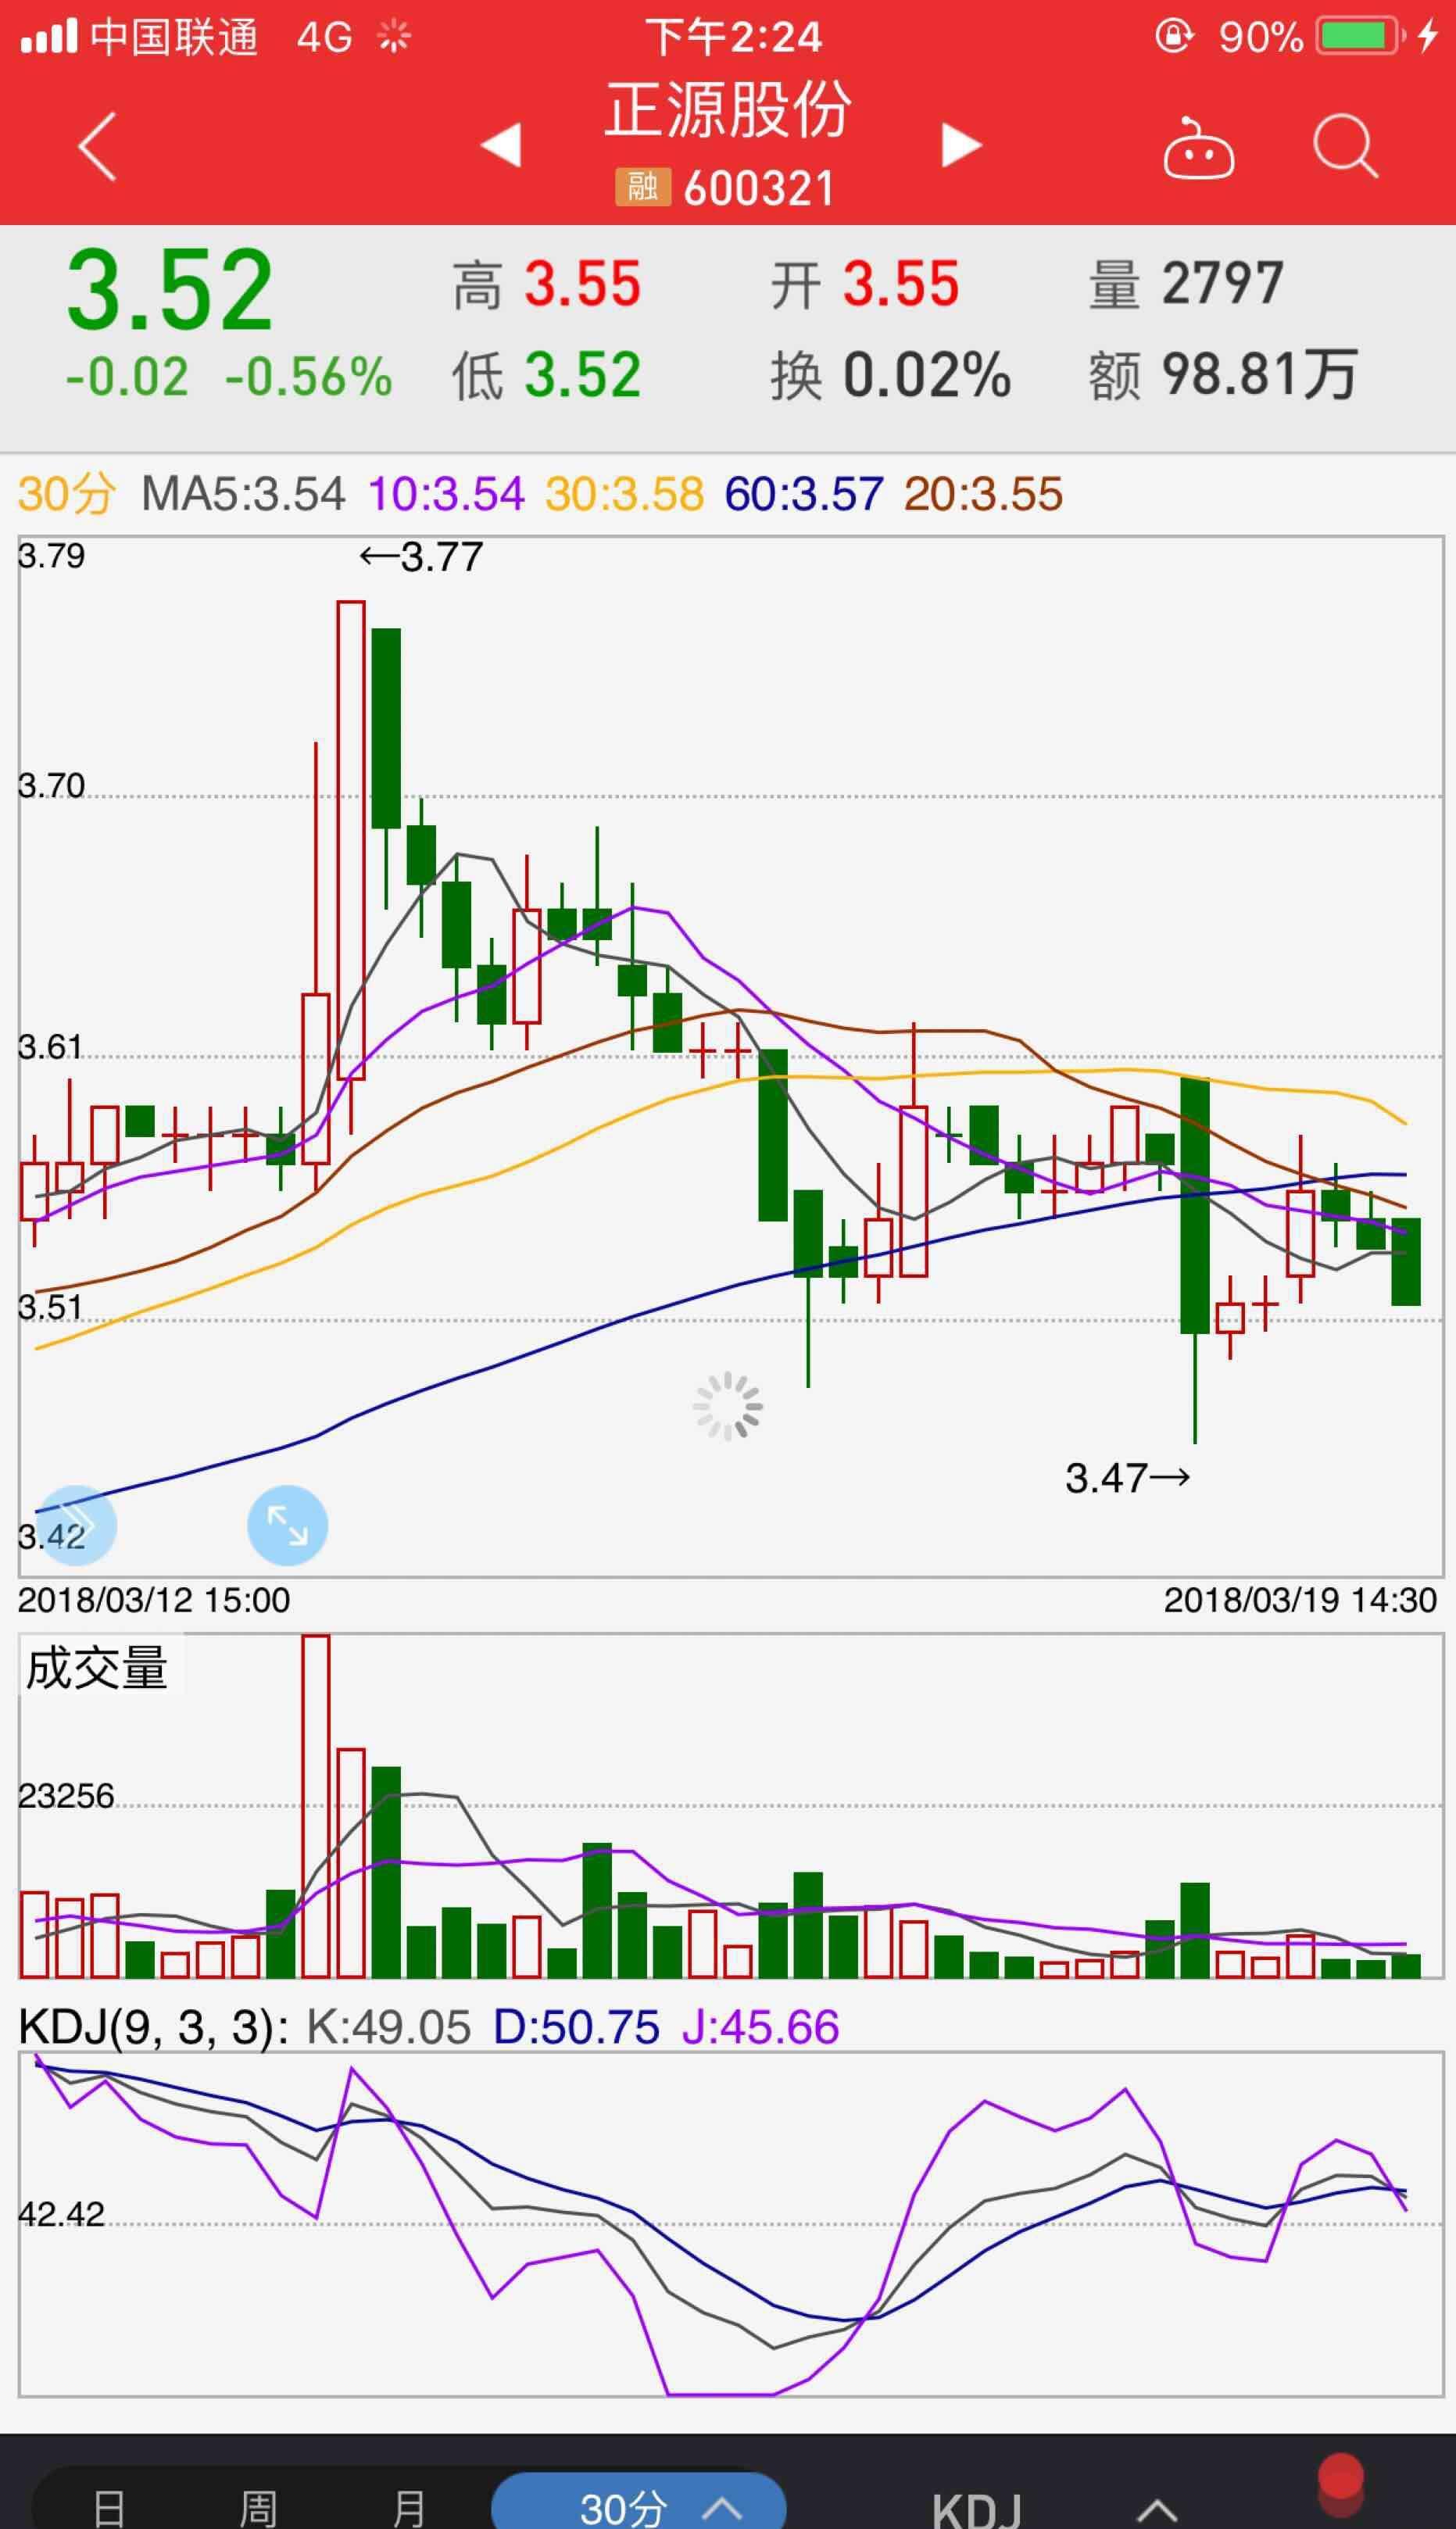Tap the blue 60:3.57 legend
This screenshot has width=1456, height=2529.
coord(804,494)
